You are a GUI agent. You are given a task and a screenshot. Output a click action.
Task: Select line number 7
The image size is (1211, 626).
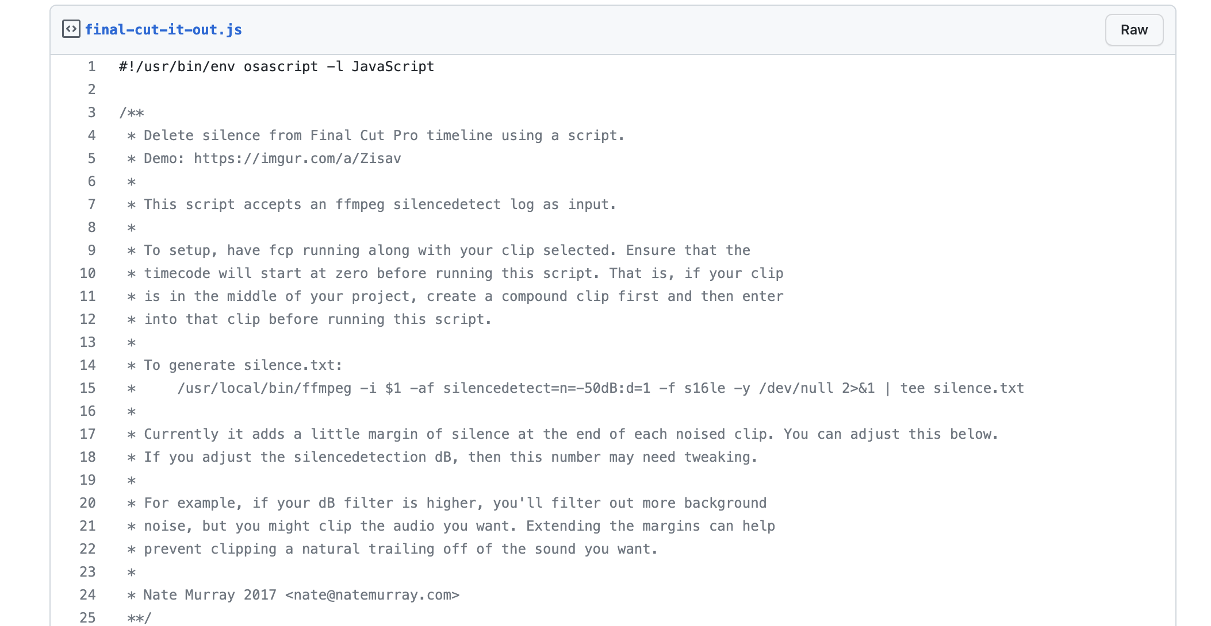pyautogui.click(x=91, y=204)
